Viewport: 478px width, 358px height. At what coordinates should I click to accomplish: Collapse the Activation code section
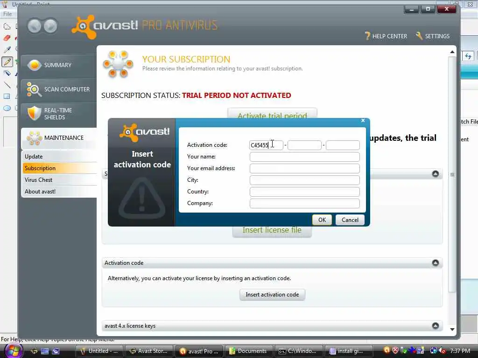(436, 263)
